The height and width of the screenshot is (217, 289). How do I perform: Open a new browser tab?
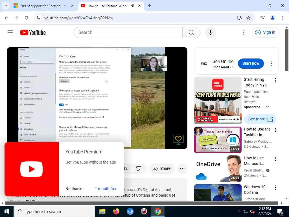pos(150,6)
